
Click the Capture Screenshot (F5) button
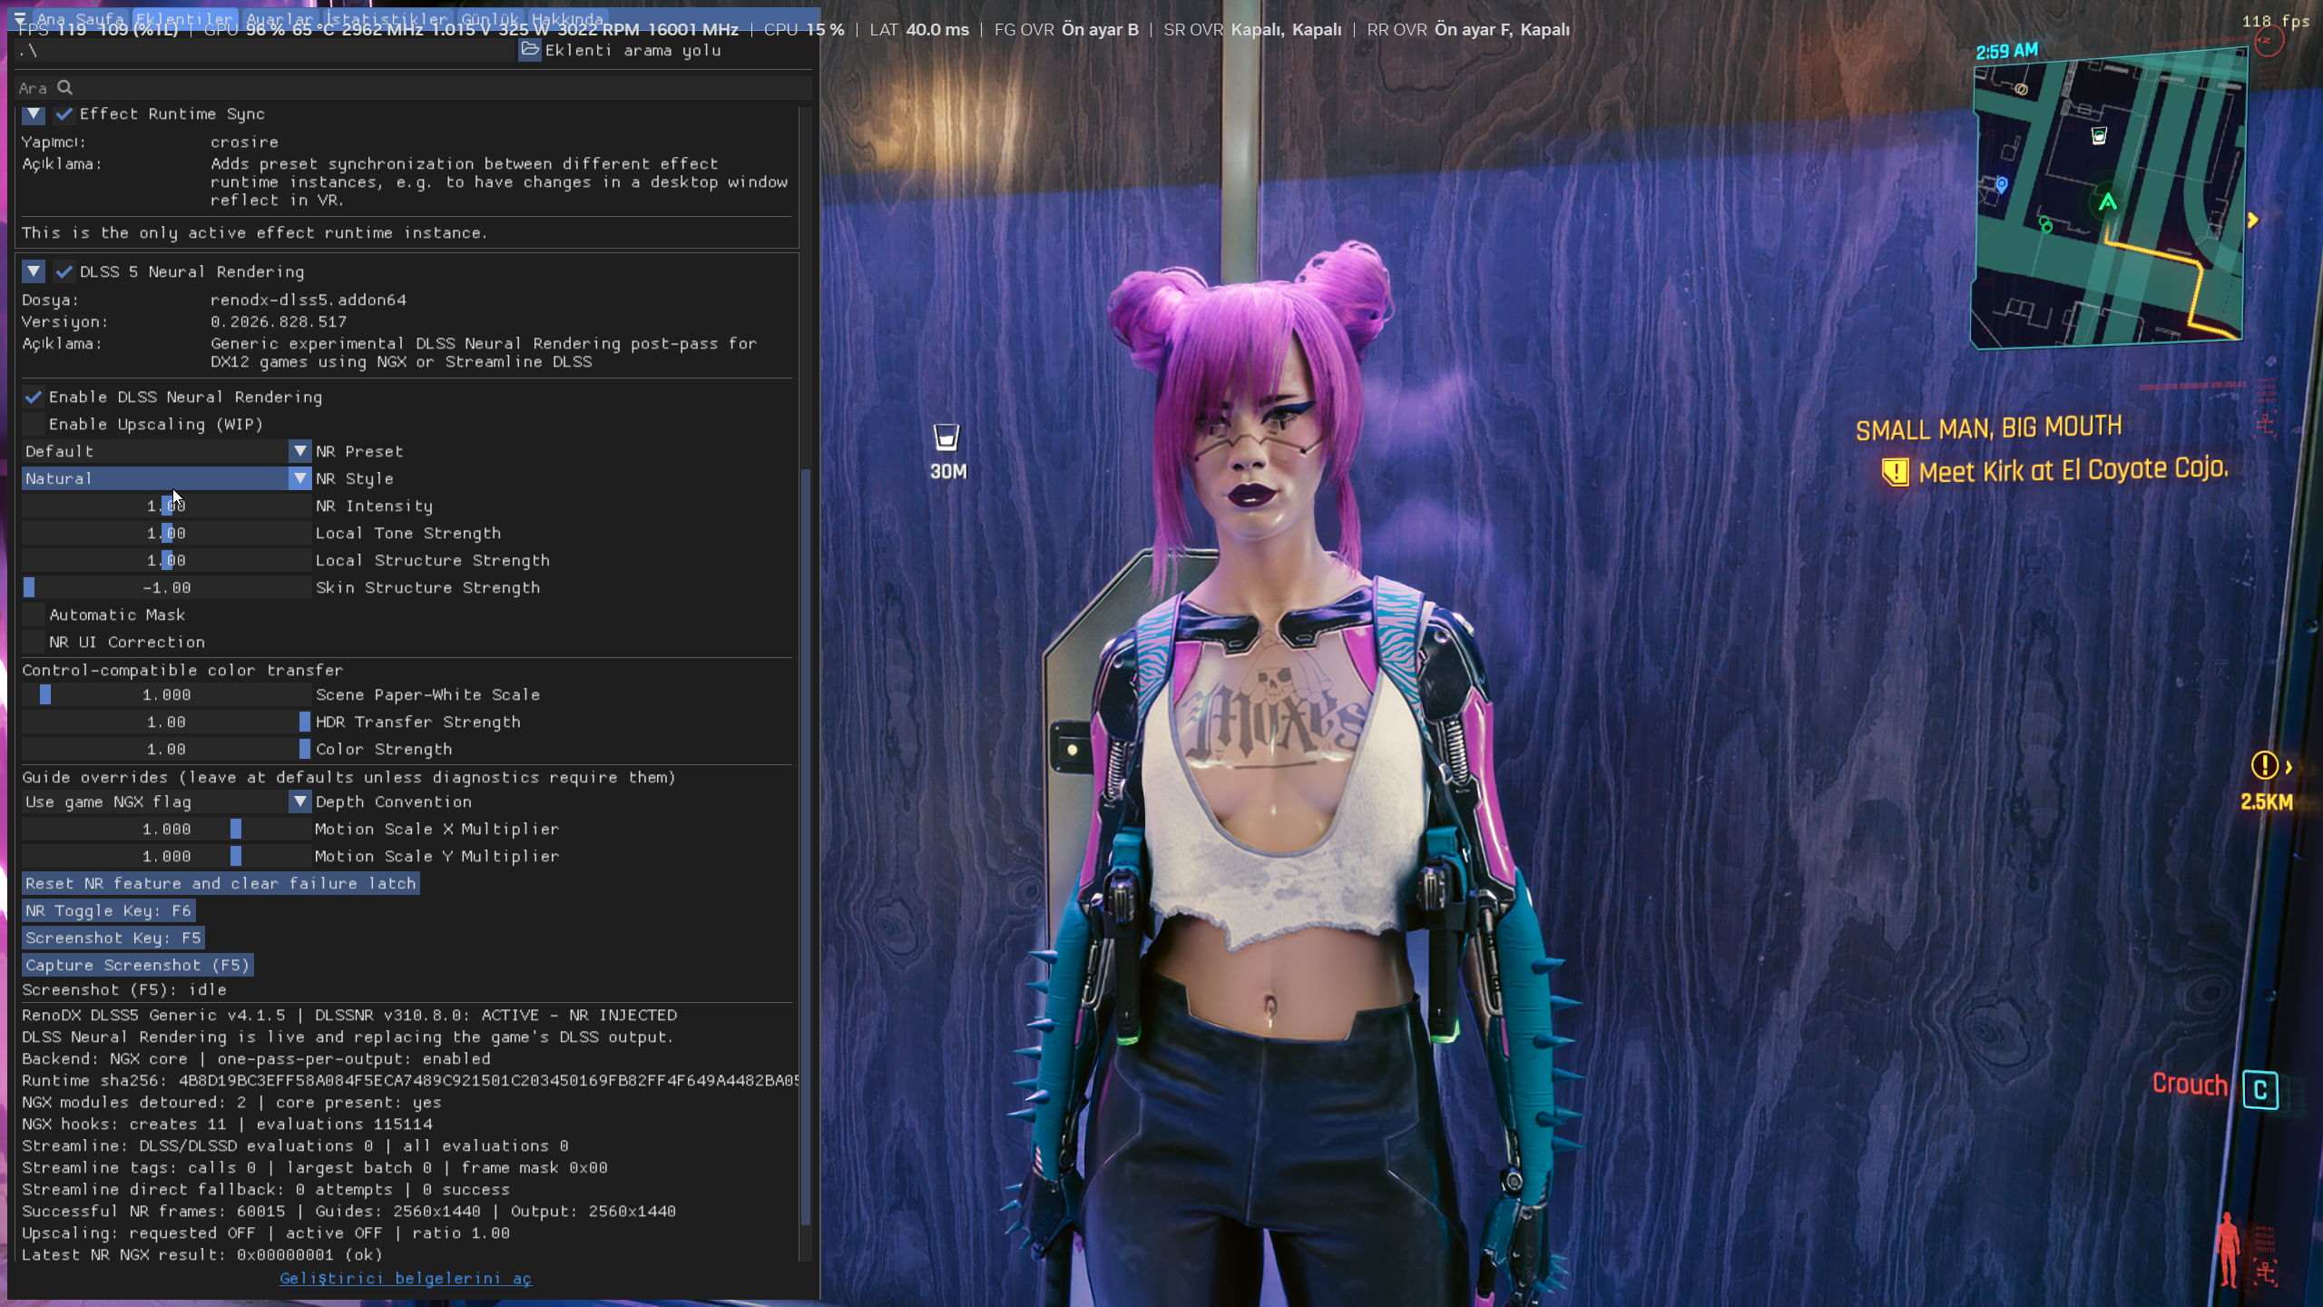(x=137, y=966)
